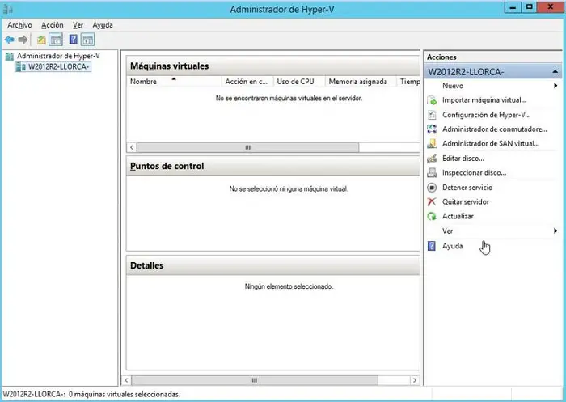This screenshot has width=566, height=402.
Task: Toggle the show/hide Action pane toolbar icon
Action: (87, 40)
